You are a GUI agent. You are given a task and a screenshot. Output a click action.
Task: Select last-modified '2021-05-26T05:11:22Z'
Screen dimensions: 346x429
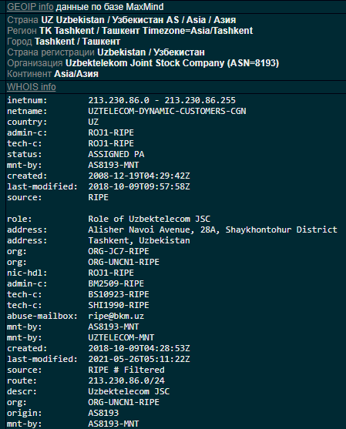139,359
